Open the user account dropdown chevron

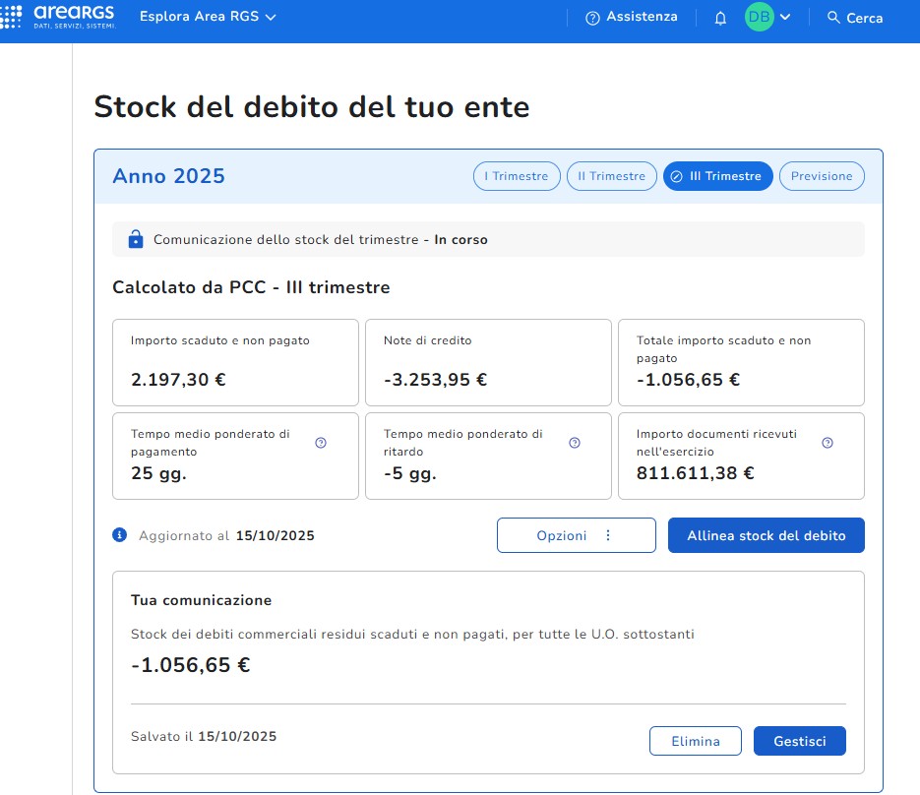(785, 17)
